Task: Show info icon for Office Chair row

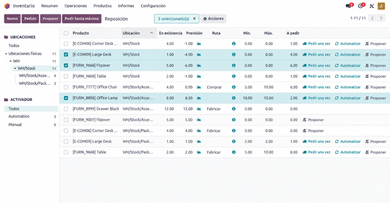Action: point(234,87)
